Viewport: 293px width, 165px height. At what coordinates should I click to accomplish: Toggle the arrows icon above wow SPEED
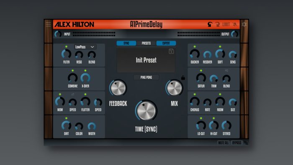tap(73, 94)
